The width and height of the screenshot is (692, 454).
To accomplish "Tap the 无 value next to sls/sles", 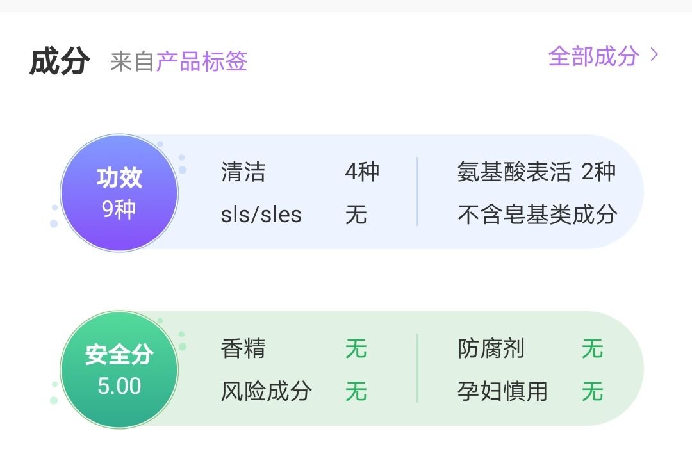I will (356, 215).
